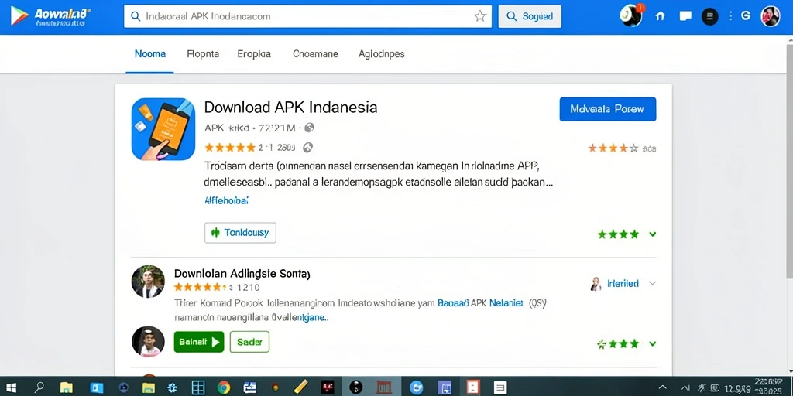Image resolution: width=793 pixels, height=396 pixels.
Task: Click the Downlolan Adlingsie Sontay title
Action: pos(242,274)
